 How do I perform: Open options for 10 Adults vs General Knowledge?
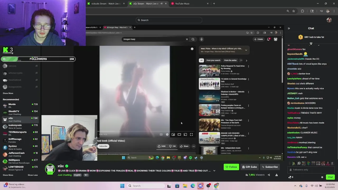(x=248, y=79)
